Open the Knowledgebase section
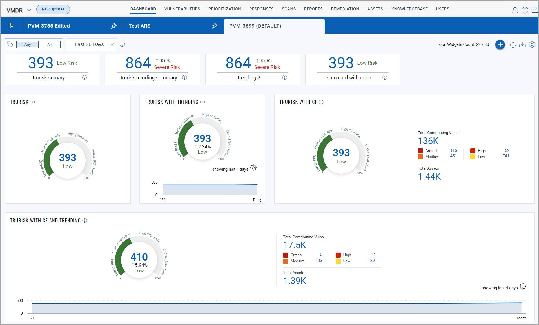 (x=409, y=9)
